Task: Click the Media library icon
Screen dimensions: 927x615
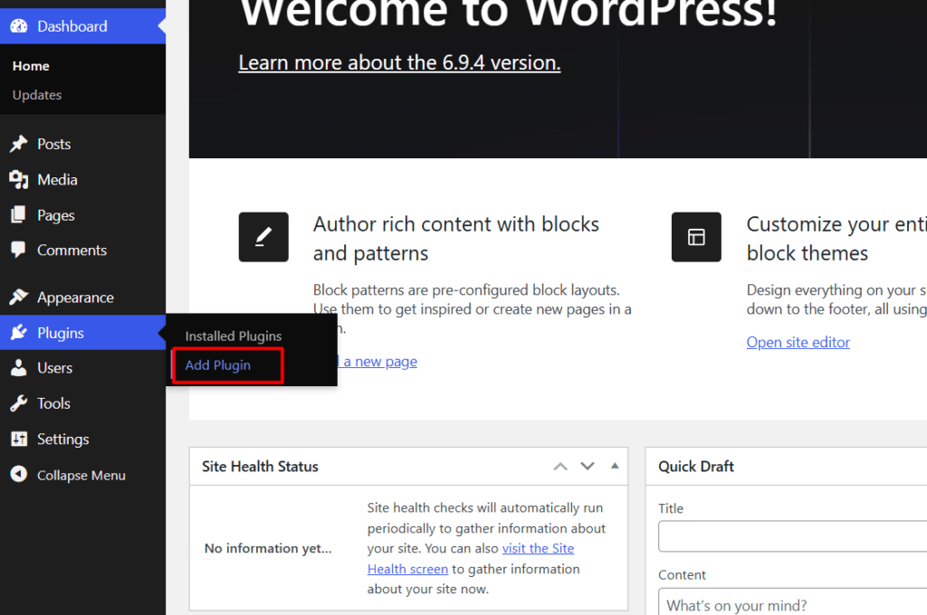Action: point(19,180)
